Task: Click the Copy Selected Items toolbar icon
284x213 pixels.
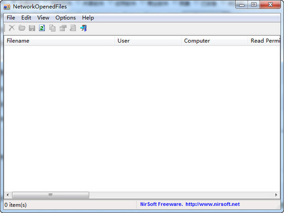Action: click(x=53, y=28)
